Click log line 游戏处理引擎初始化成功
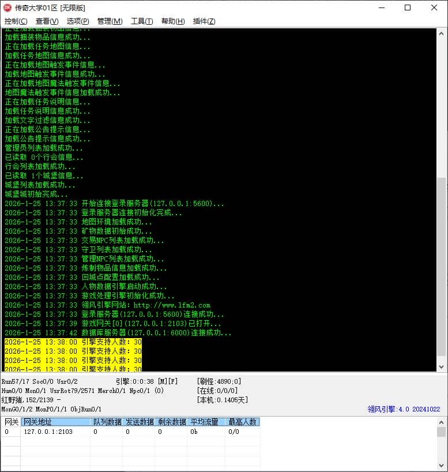 (x=89, y=295)
